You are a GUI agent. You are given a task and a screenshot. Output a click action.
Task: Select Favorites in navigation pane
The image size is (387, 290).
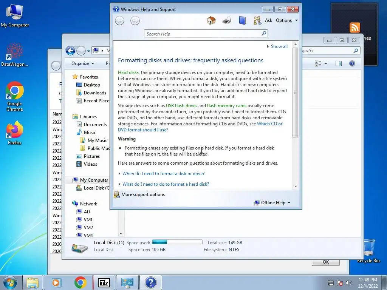coord(89,77)
